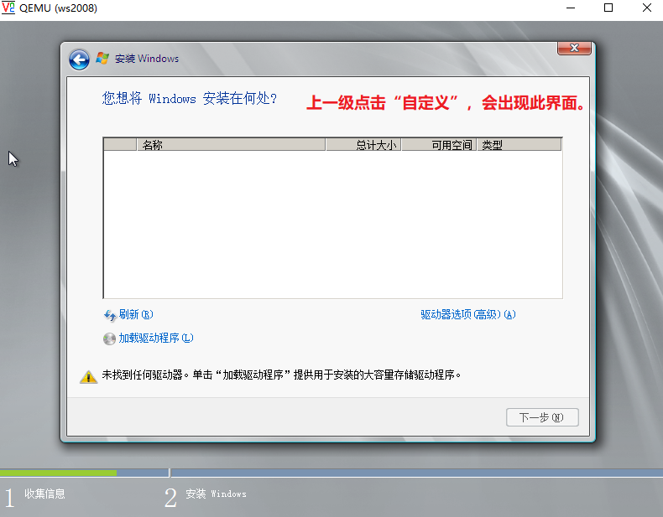Image resolution: width=663 pixels, height=517 pixels.
Task: Sort by the 总计大小 column header
Action: coord(363,145)
